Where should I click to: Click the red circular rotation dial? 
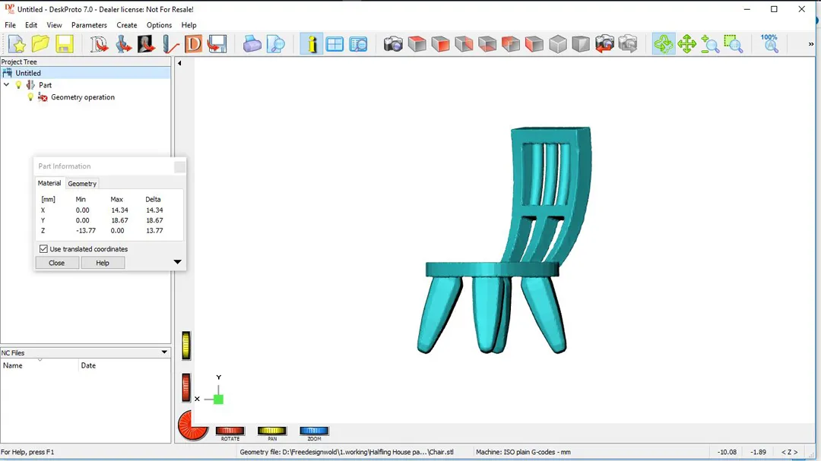click(192, 425)
